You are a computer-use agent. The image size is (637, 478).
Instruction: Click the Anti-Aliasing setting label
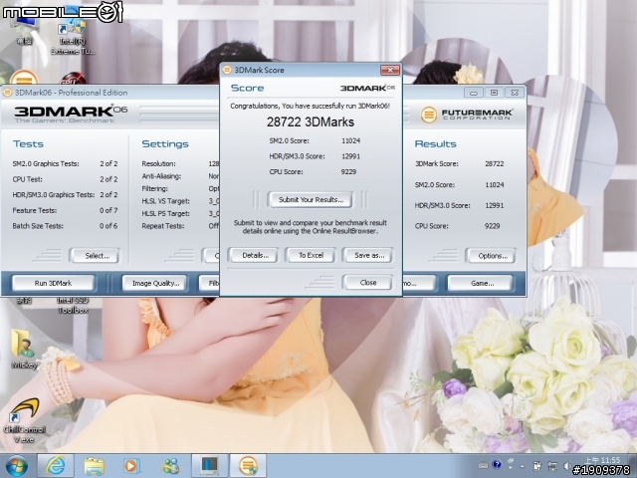click(161, 176)
